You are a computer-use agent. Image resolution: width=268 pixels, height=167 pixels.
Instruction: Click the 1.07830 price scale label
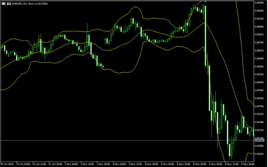[x=259, y=98]
